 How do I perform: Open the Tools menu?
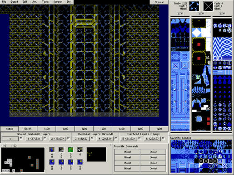(45, 2)
